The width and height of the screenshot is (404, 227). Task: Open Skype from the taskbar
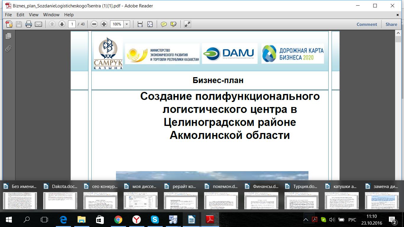(155, 220)
